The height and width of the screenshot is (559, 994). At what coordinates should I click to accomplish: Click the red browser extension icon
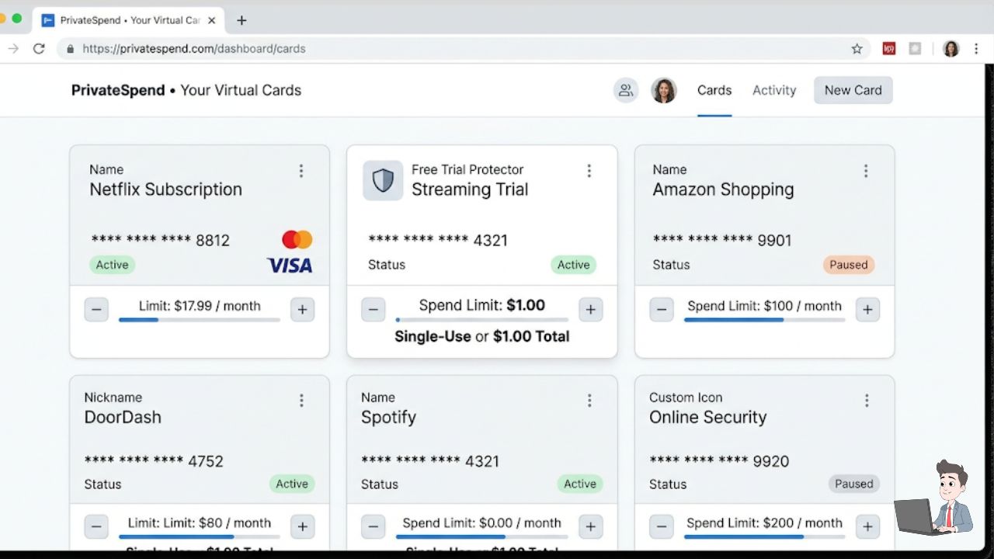pos(889,48)
